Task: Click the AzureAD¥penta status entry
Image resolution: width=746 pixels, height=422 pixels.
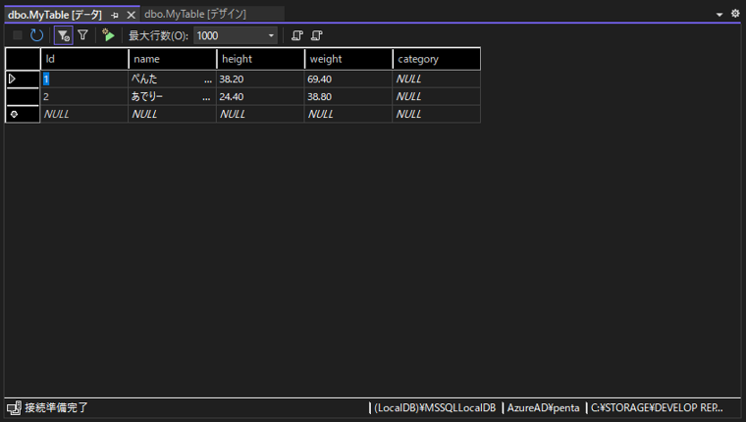Action: 543,407
